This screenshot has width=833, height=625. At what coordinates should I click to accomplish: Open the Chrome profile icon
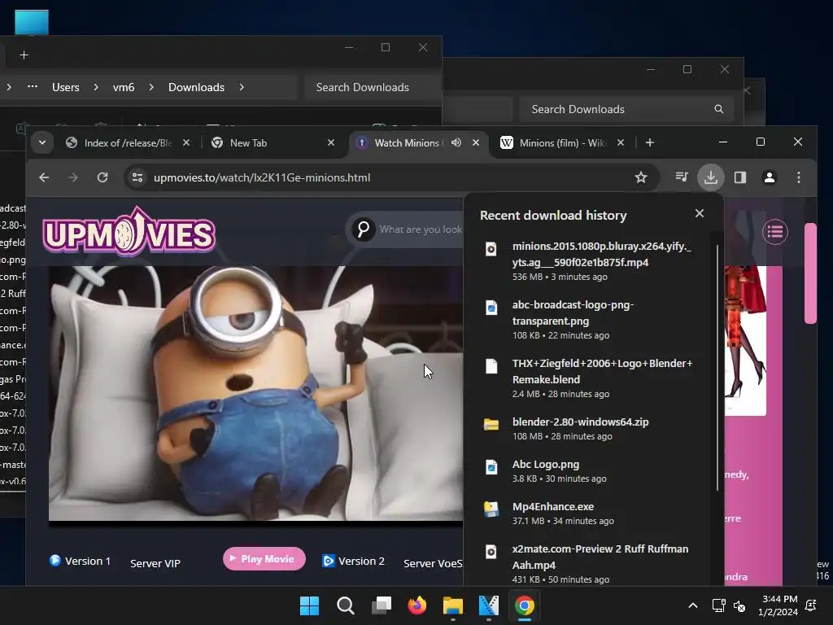(769, 177)
